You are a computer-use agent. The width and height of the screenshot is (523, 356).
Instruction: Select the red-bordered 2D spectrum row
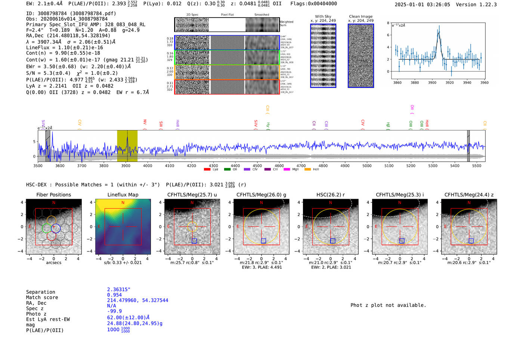(x=227, y=87)
